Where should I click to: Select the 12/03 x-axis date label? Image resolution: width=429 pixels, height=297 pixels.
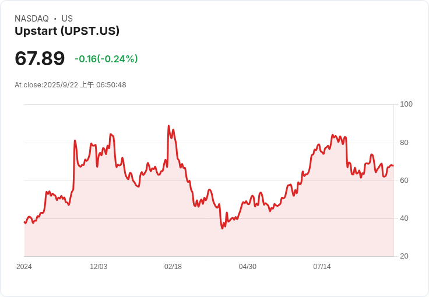point(99,267)
